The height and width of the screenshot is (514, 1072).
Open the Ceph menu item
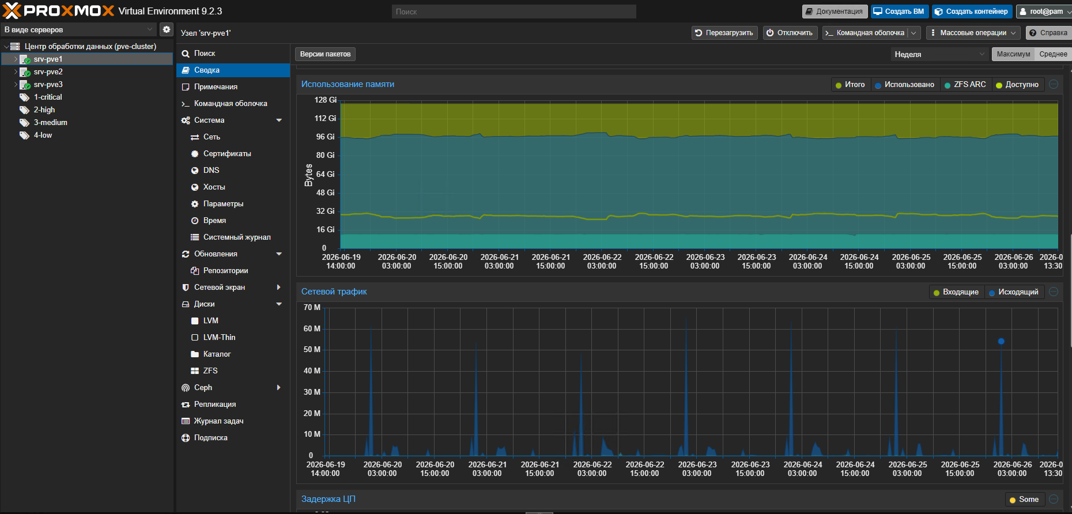[x=233, y=388]
